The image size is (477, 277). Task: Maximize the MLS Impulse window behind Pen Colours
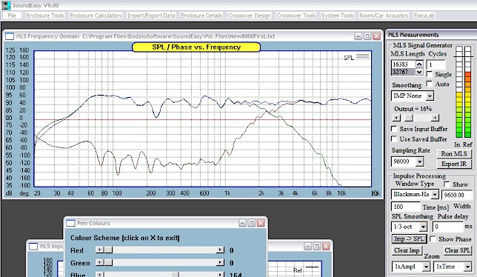click(x=317, y=247)
